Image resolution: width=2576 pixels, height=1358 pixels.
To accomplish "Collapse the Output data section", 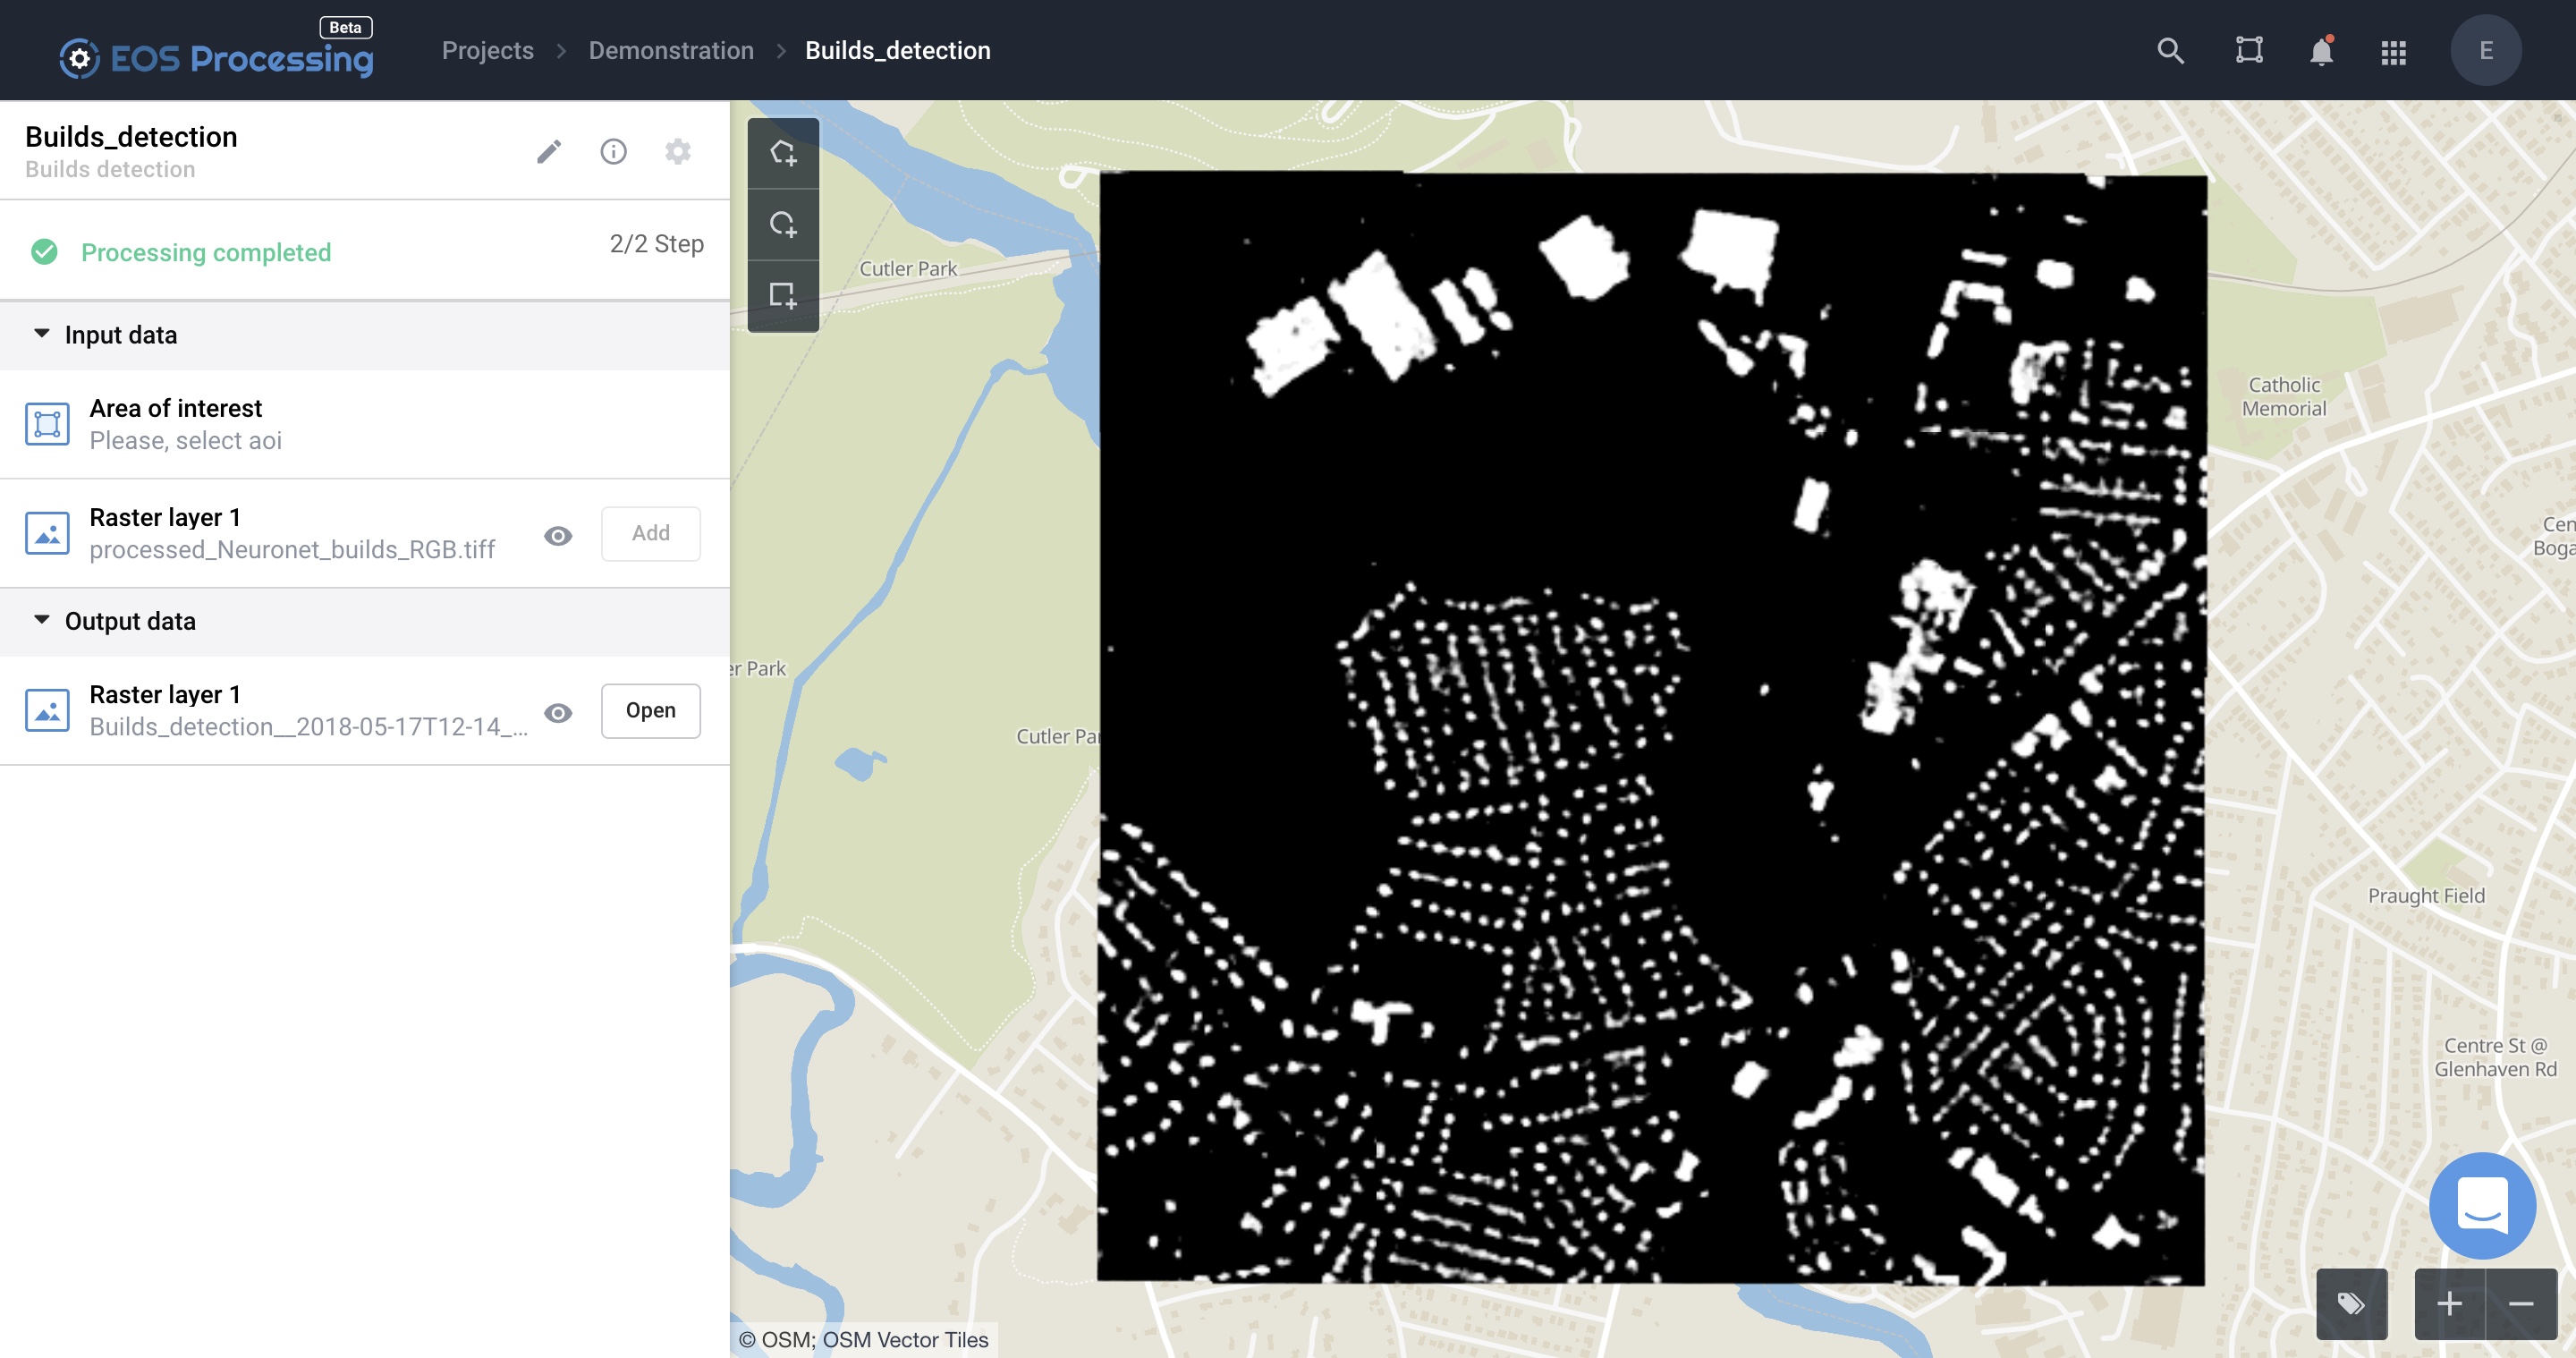I will pos(42,620).
